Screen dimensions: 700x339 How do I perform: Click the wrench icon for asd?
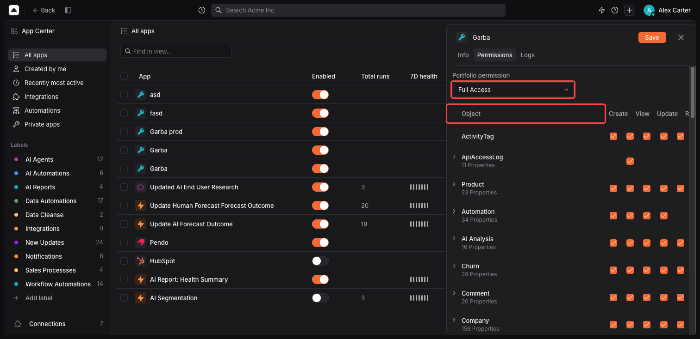pyautogui.click(x=141, y=95)
